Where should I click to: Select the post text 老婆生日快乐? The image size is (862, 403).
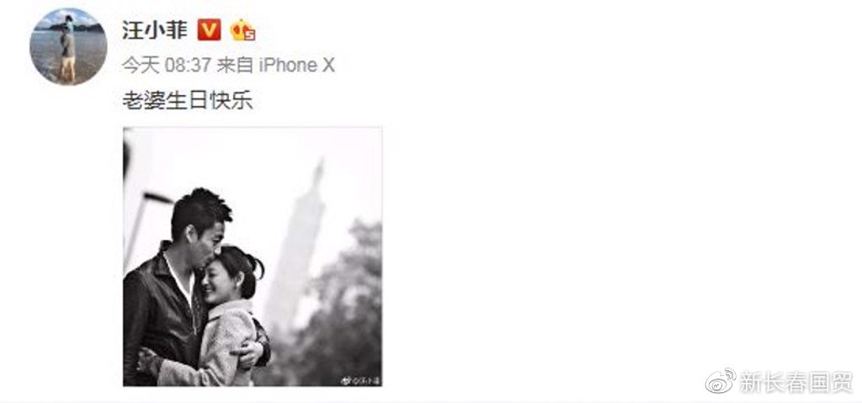[x=188, y=100]
